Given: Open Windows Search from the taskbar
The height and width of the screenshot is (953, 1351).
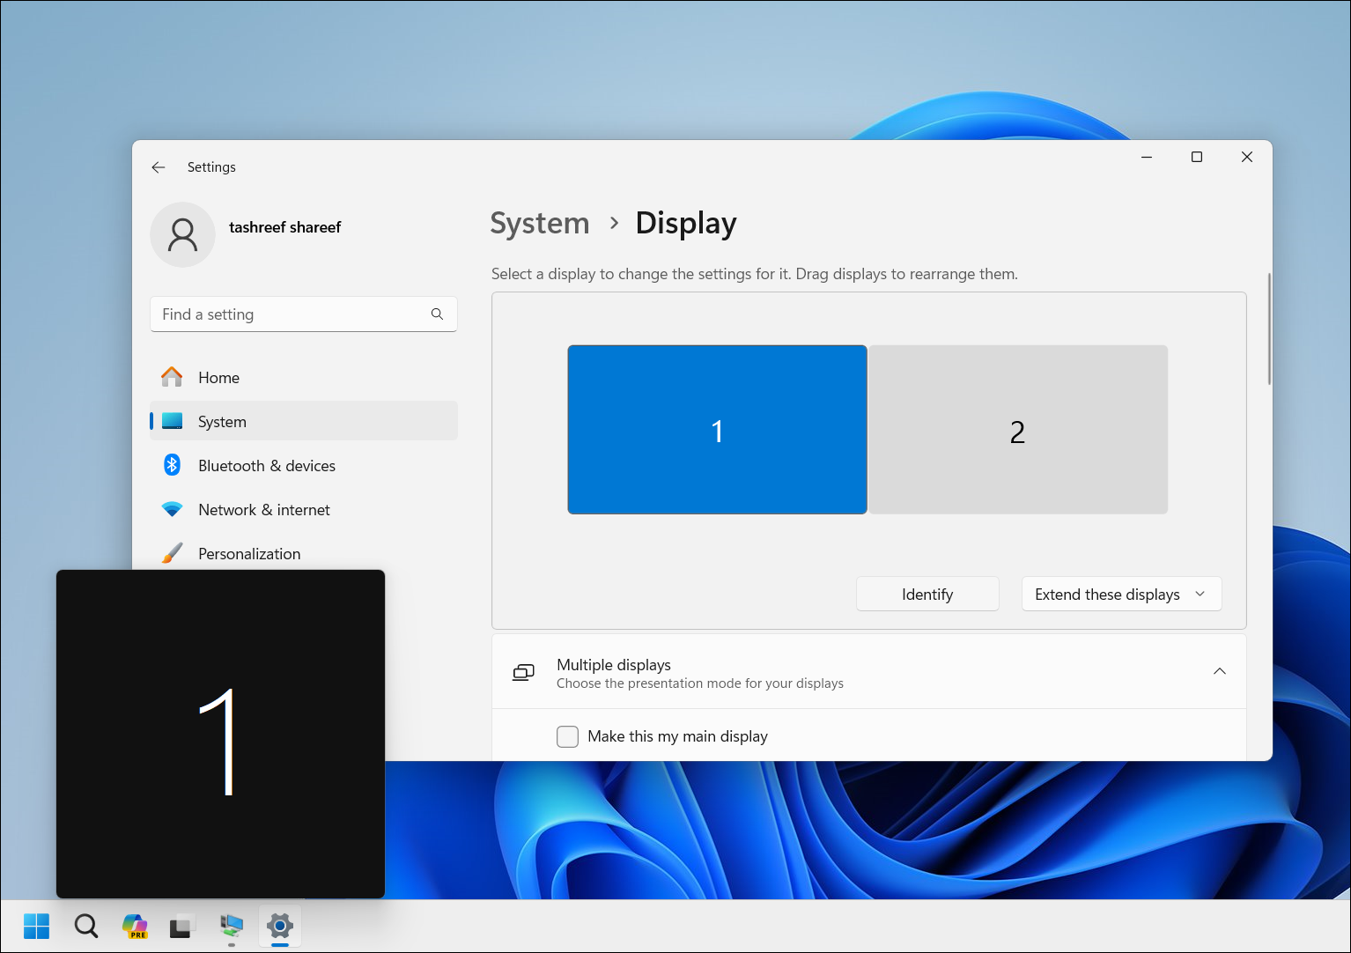Looking at the screenshot, I should pos(86,926).
